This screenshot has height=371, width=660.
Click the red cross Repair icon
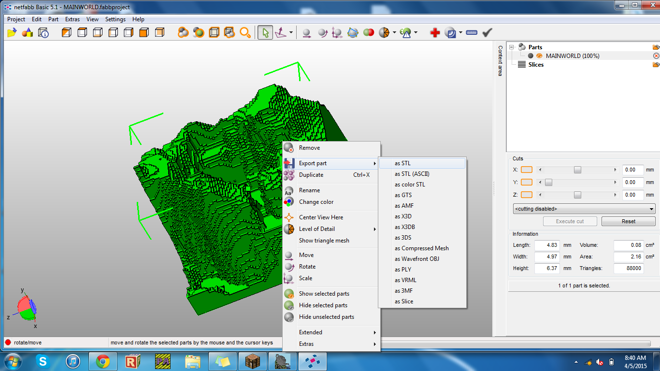pos(435,32)
